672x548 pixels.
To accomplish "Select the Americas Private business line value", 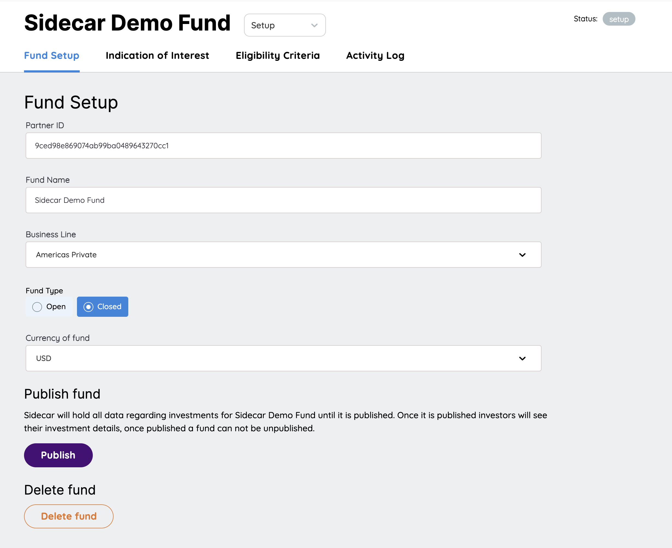I will coord(66,254).
